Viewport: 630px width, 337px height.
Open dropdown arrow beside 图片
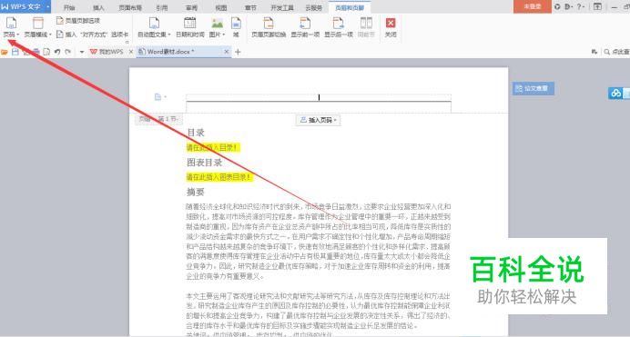(x=224, y=35)
